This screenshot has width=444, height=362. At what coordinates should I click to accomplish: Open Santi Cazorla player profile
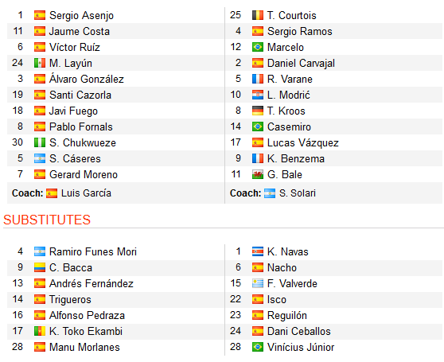[80, 95]
